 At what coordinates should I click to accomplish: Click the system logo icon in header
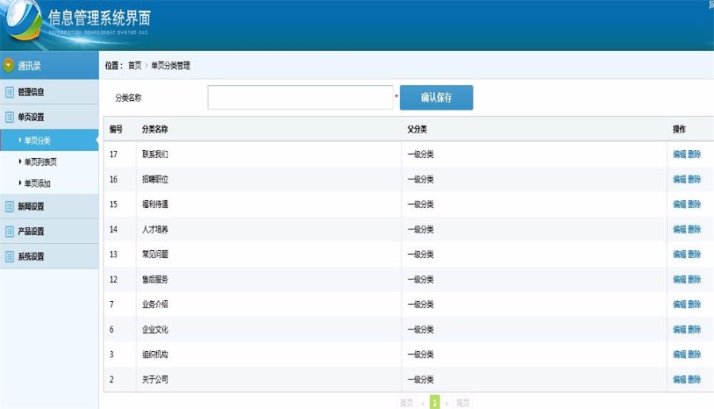coord(22,22)
